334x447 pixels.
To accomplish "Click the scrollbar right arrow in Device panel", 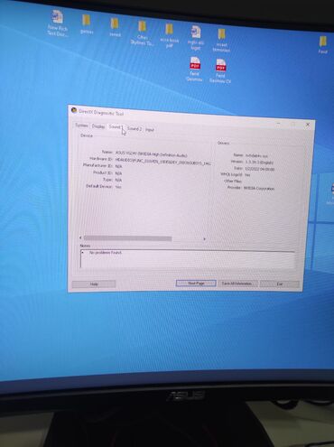I will pos(204,239).
